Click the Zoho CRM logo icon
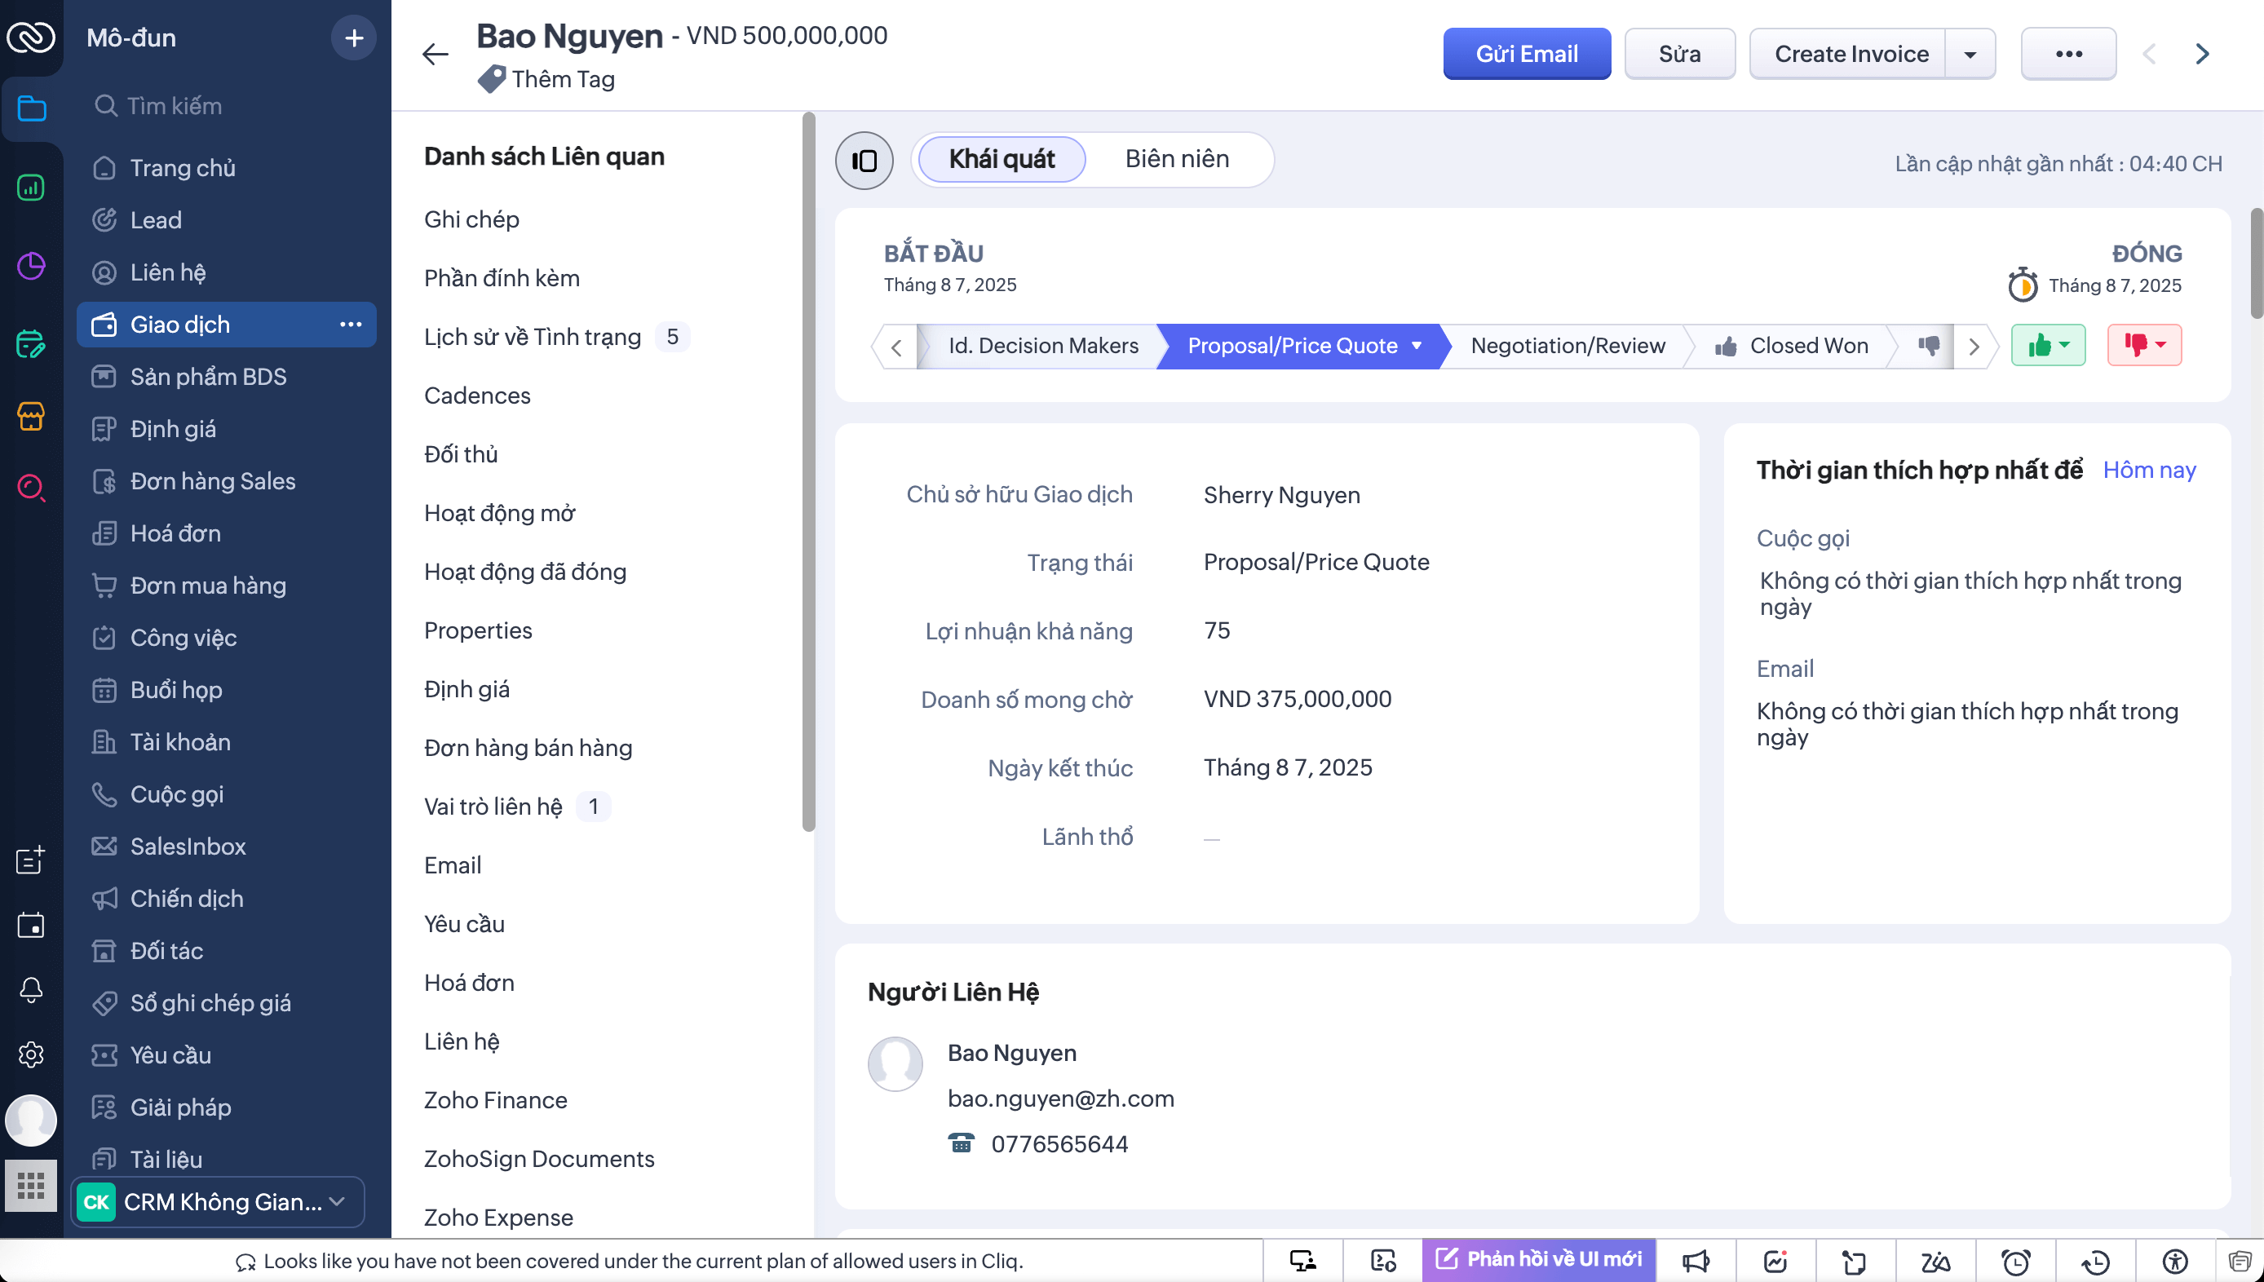 click(x=31, y=37)
